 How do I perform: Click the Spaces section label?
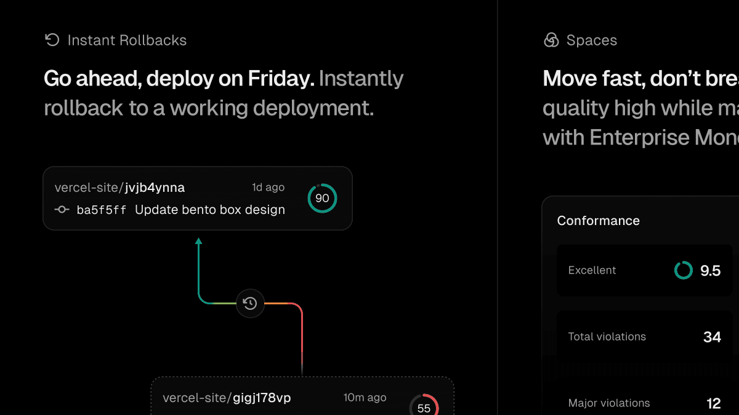click(x=591, y=41)
